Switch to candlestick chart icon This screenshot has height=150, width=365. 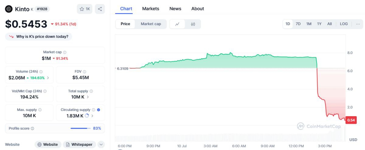click(x=193, y=24)
